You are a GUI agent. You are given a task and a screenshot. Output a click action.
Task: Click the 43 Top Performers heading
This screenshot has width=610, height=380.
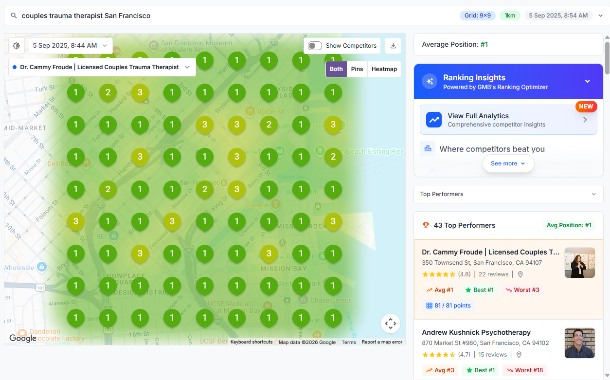coord(464,225)
